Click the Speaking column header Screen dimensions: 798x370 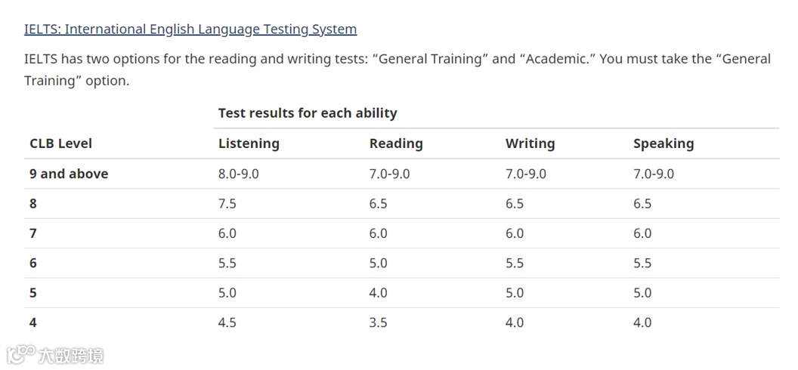point(663,143)
